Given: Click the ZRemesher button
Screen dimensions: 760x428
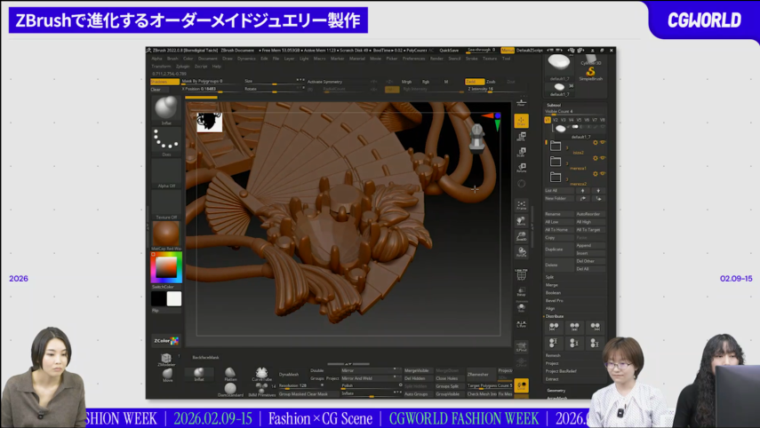Looking at the screenshot, I should click(479, 374).
